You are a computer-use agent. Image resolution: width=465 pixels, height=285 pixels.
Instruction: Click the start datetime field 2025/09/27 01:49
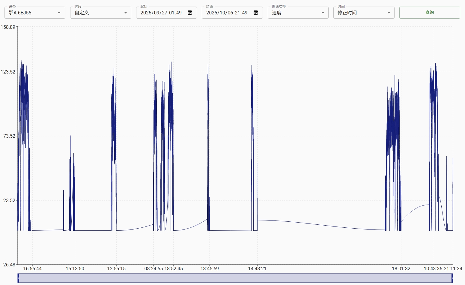pos(161,13)
